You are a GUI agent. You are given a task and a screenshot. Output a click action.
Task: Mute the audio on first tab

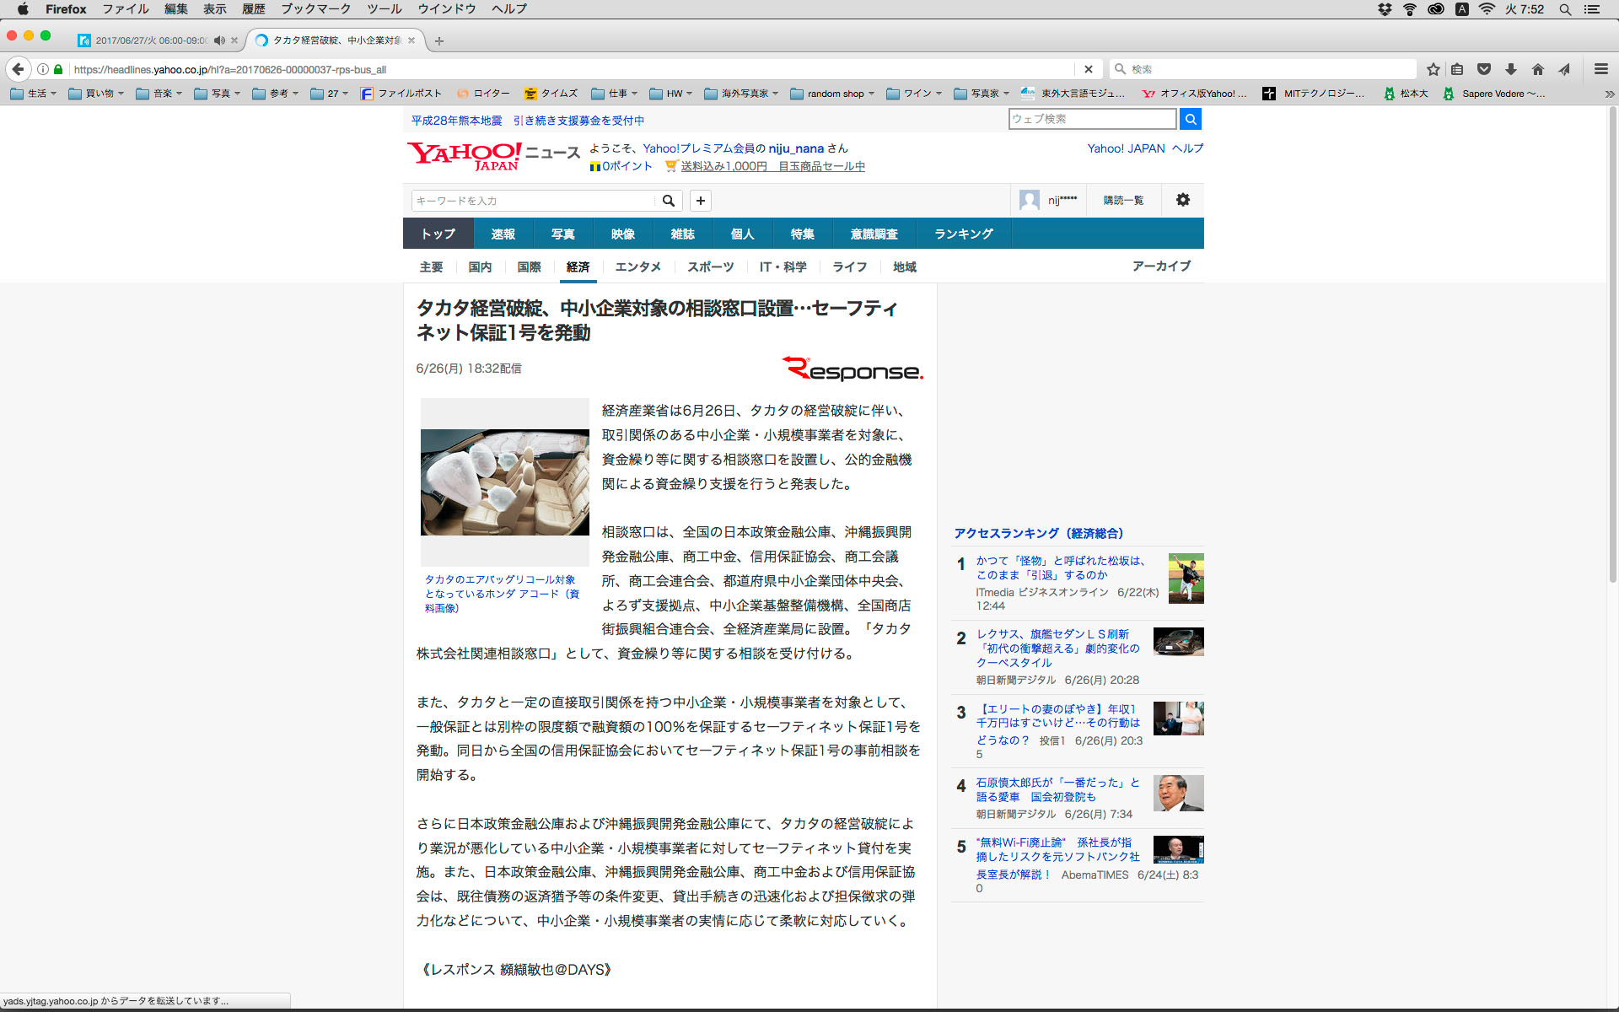pos(219,40)
